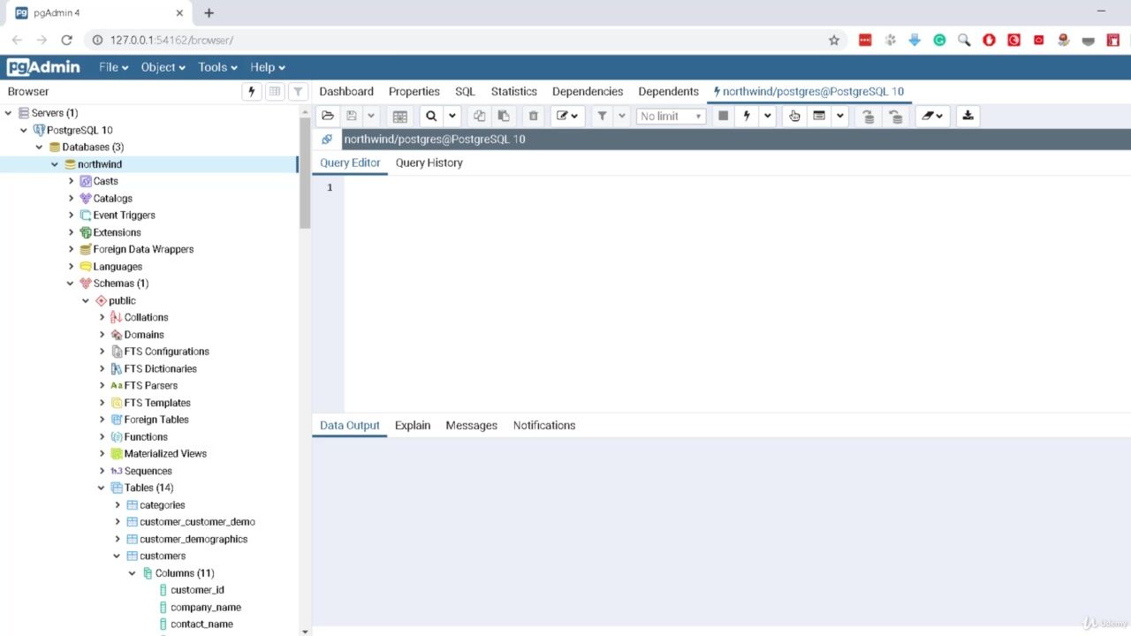Click the browser address bar URL
Viewport: 1131px width, 636px height.
tap(171, 40)
